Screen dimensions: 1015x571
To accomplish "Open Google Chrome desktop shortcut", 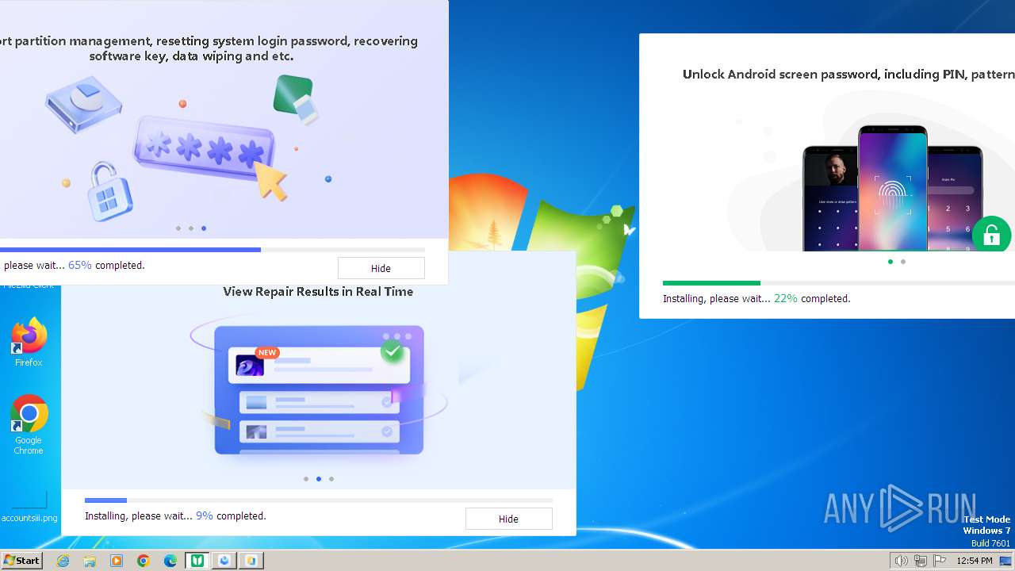I will 29,425.
